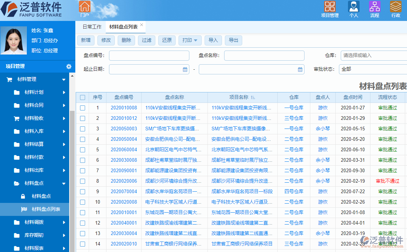407x252 pixels.
Task: 点击盘点名称输入框
Action: click(264, 55)
